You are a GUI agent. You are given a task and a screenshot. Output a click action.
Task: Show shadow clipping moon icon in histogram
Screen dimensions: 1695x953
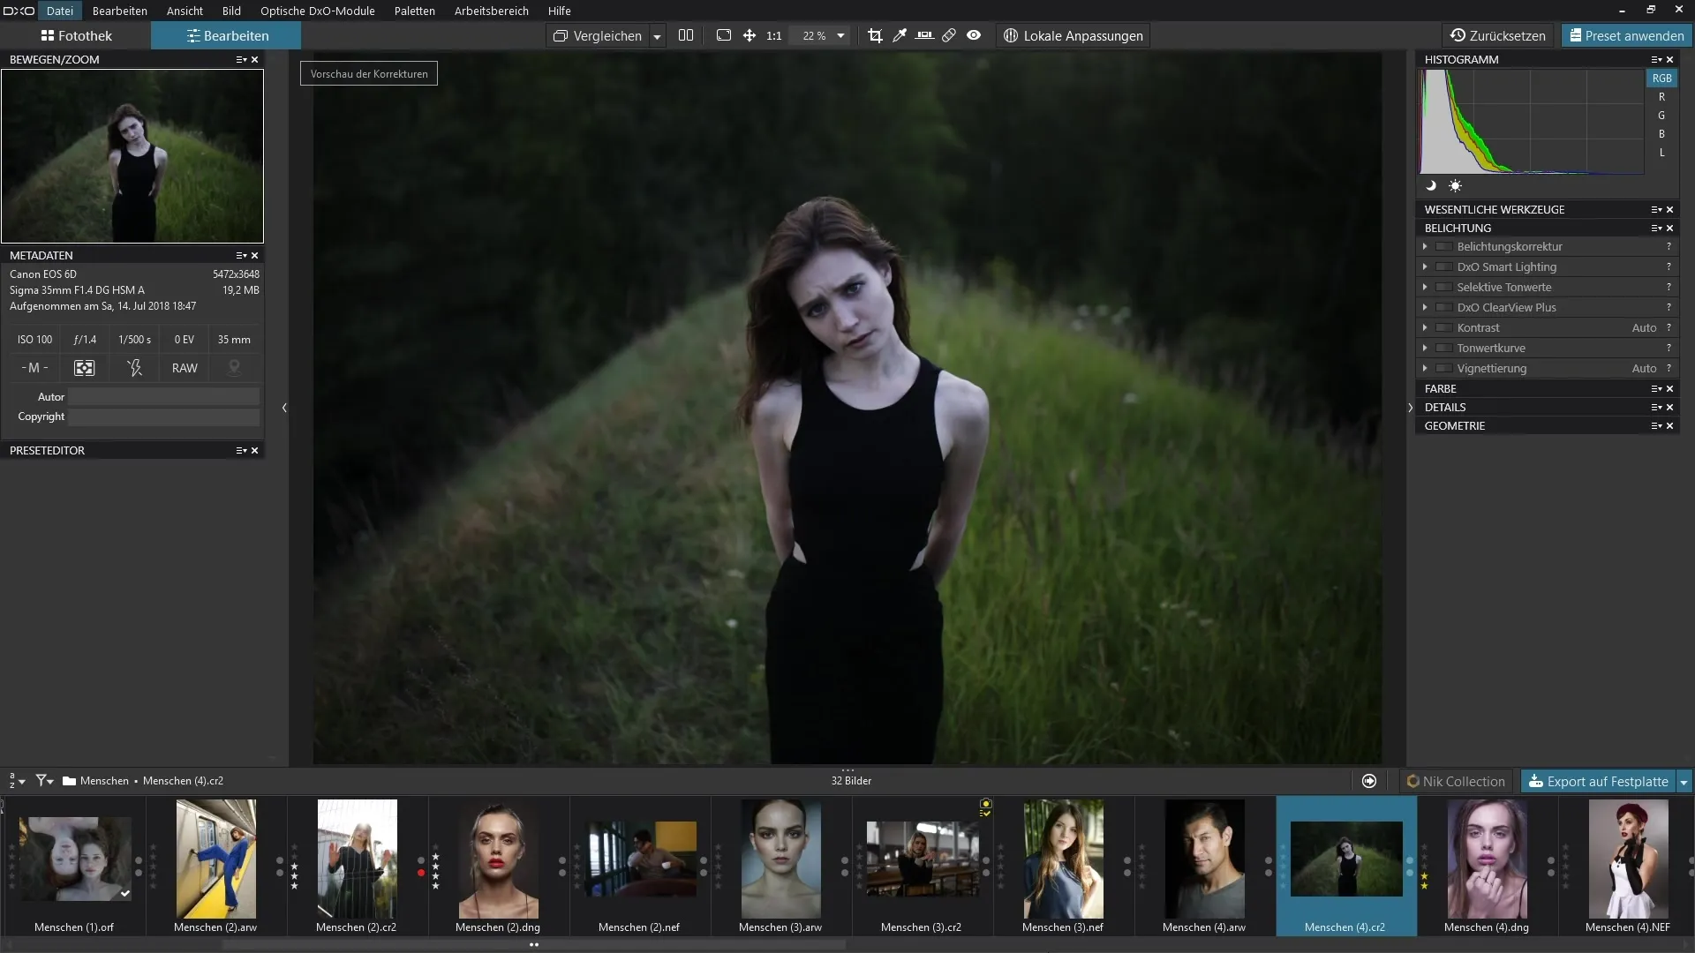tap(1431, 185)
